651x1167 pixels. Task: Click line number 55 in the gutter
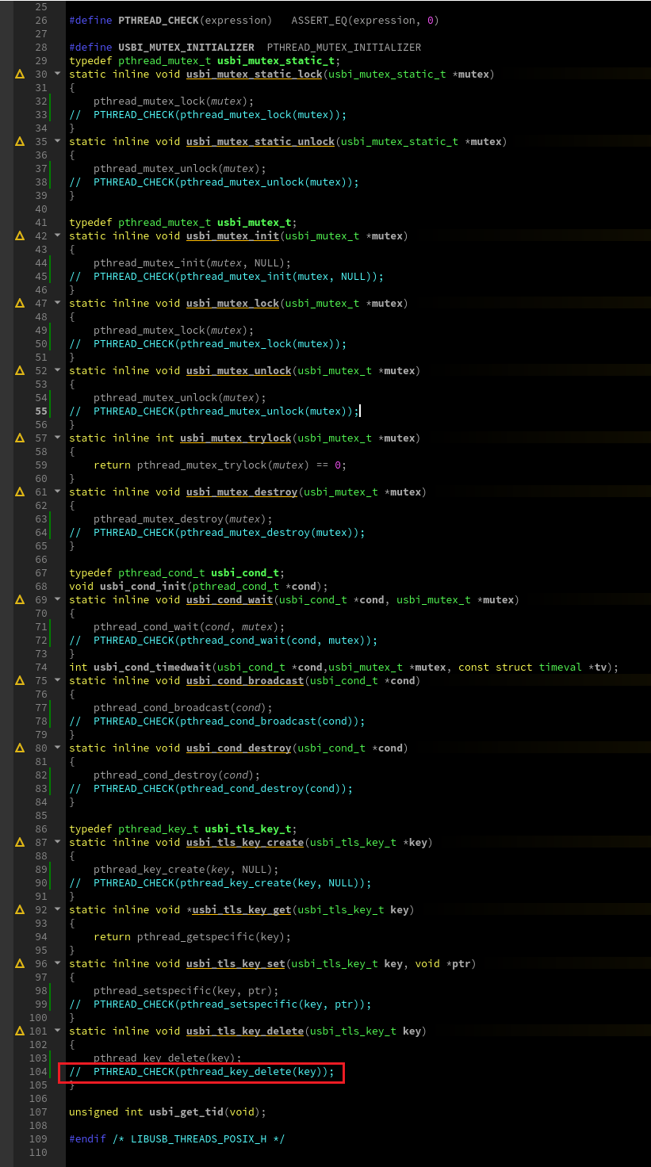point(41,411)
